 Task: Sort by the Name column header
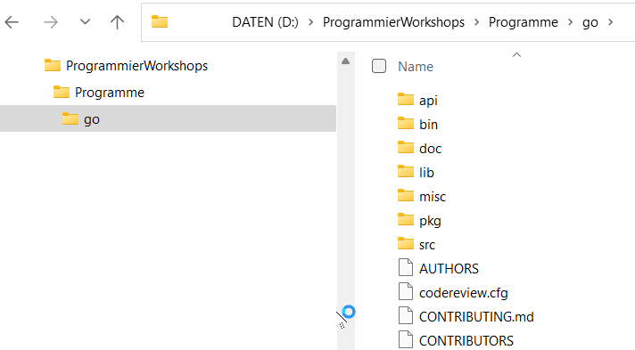[416, 67]
